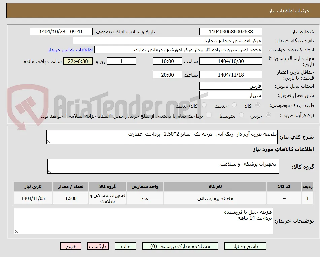Image resolution: width=320 pixels, height=257 pixels.
Task: Click the deadline time field 10:00
Action: click(167, 61)
